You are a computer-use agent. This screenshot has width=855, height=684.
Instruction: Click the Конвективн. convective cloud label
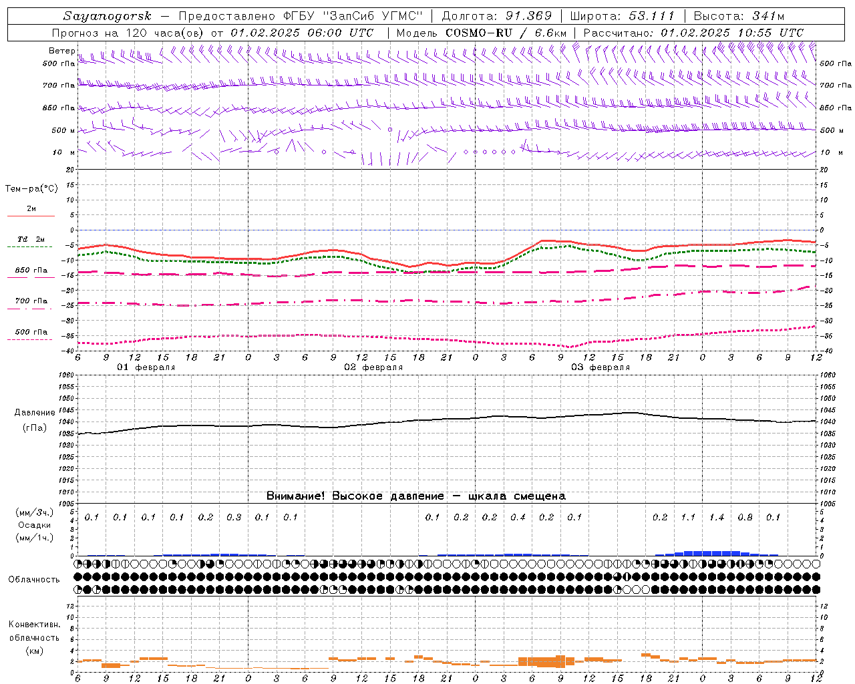click(x=34, y=625)
